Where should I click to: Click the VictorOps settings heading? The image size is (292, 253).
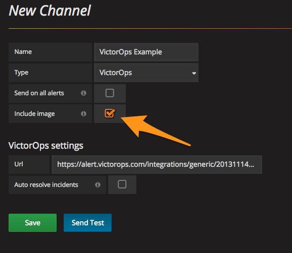point(46,146)
